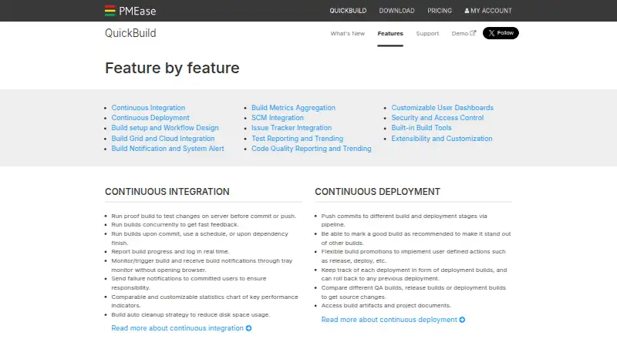The image size is (617, 339).
Task: Open Extensibility and Customization link
Action: coord(441,139)
